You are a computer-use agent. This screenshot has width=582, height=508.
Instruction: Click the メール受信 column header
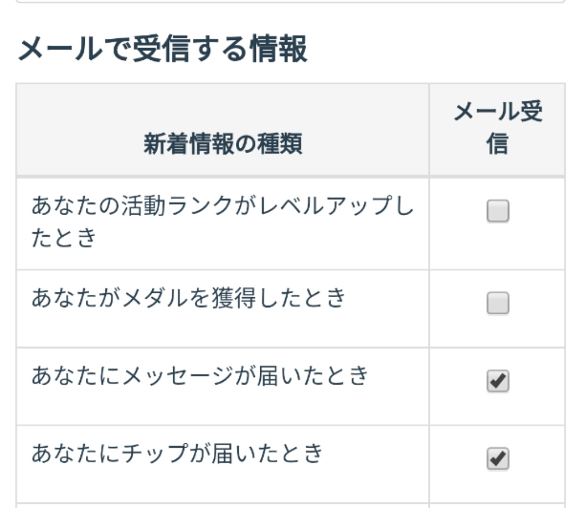tap(497, 128)
